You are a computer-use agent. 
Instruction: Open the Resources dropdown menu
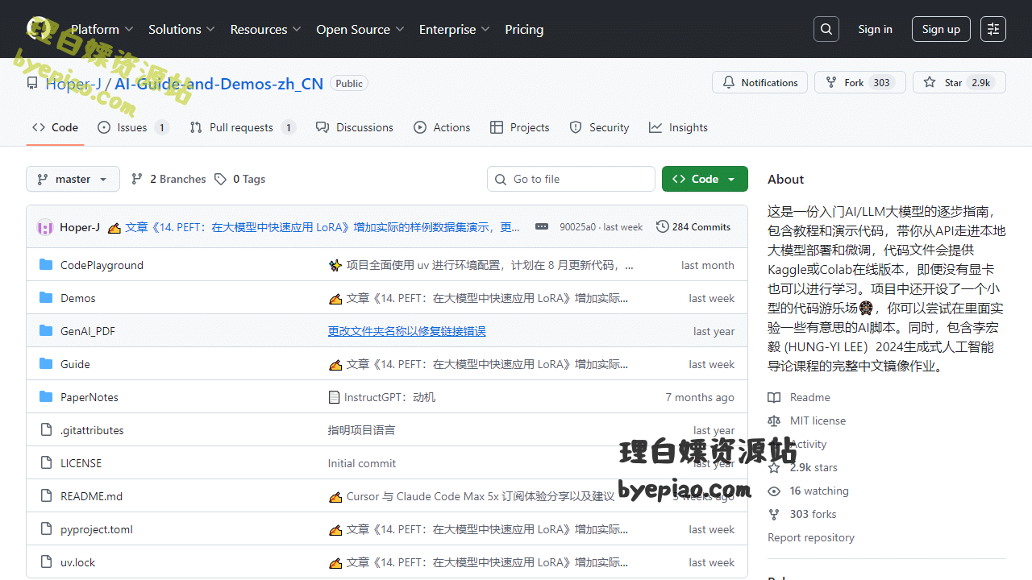[x=266, y=29]
